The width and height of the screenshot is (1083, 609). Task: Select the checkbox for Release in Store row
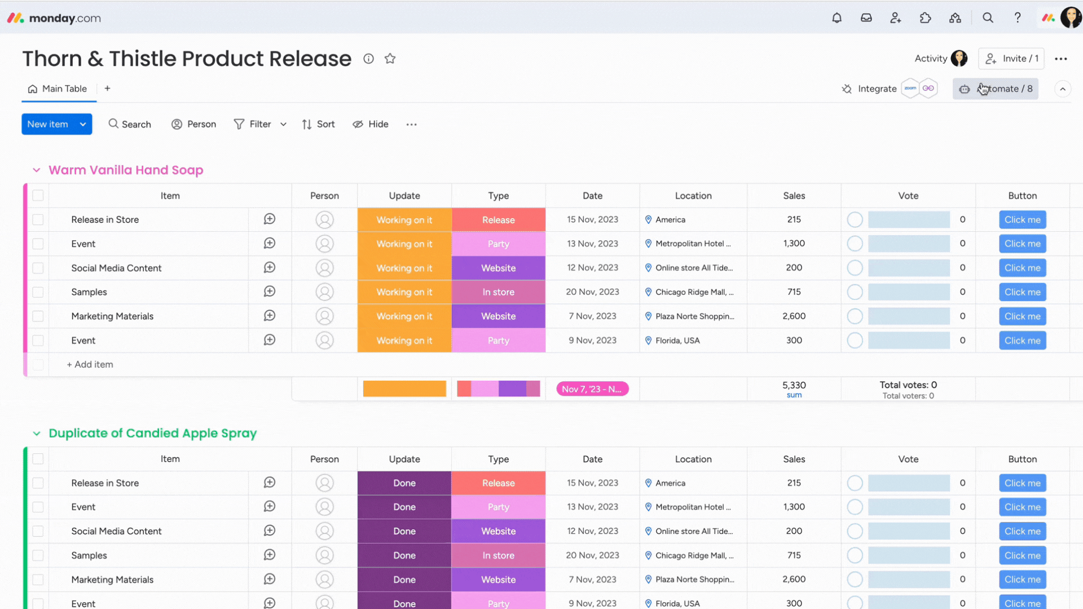tap(38, 219)
